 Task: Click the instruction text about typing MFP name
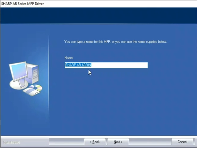coord(115,42)
